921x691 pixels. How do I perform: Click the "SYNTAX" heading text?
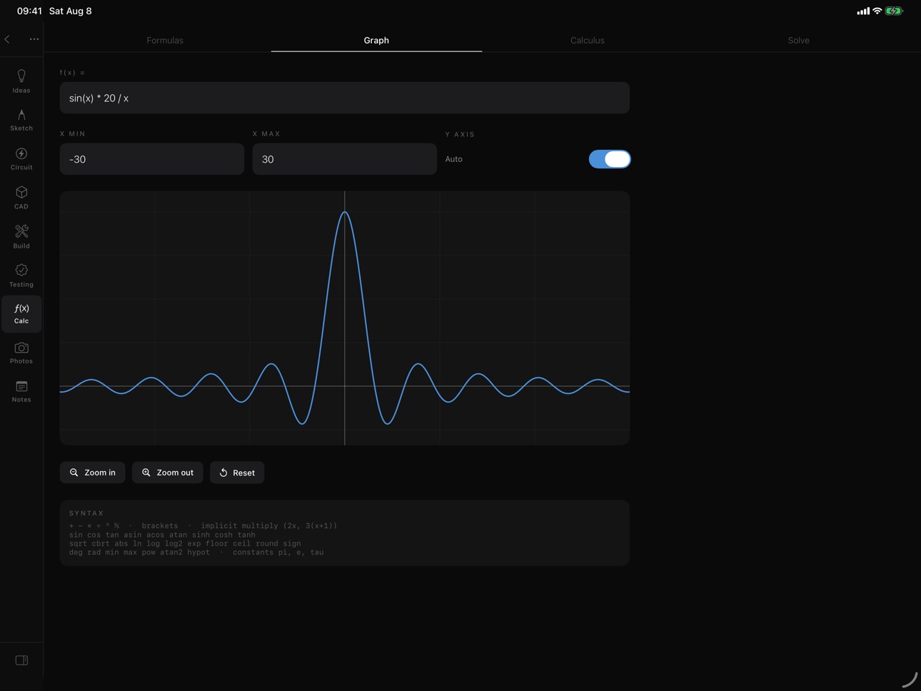click(x=86, y=513)
